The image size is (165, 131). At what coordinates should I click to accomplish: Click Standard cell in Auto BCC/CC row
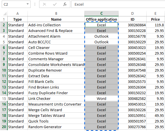[x=18, y=42]
